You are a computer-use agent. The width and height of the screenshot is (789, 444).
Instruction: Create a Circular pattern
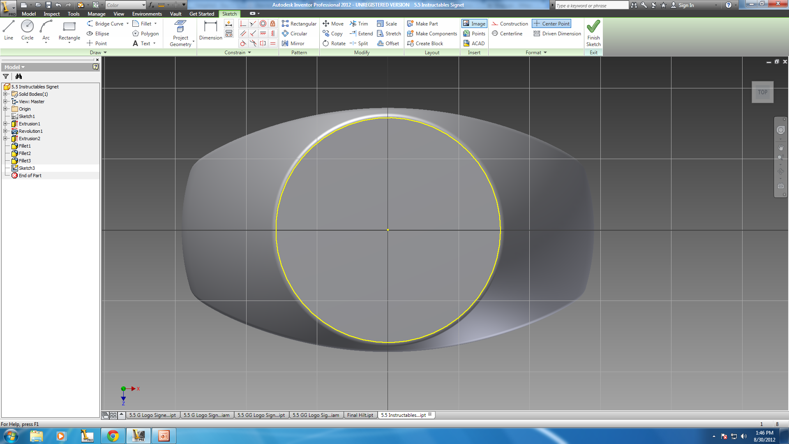pos(294,34)
